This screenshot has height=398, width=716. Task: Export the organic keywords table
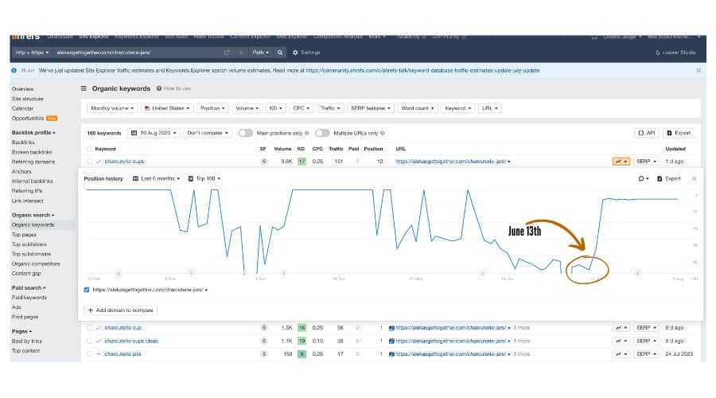point(679,133)
